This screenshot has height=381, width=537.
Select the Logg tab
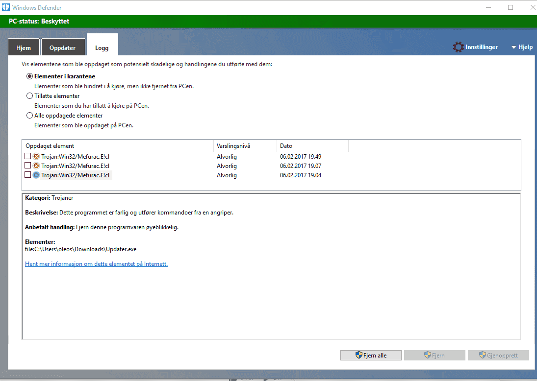coord(102,46)
